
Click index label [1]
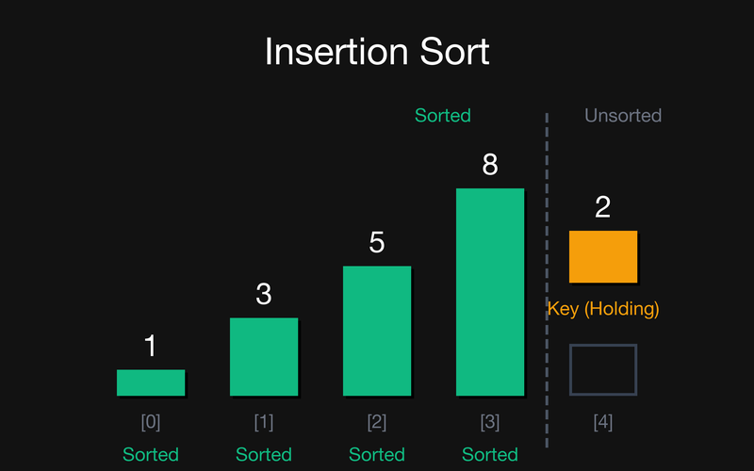coord(264,422)
